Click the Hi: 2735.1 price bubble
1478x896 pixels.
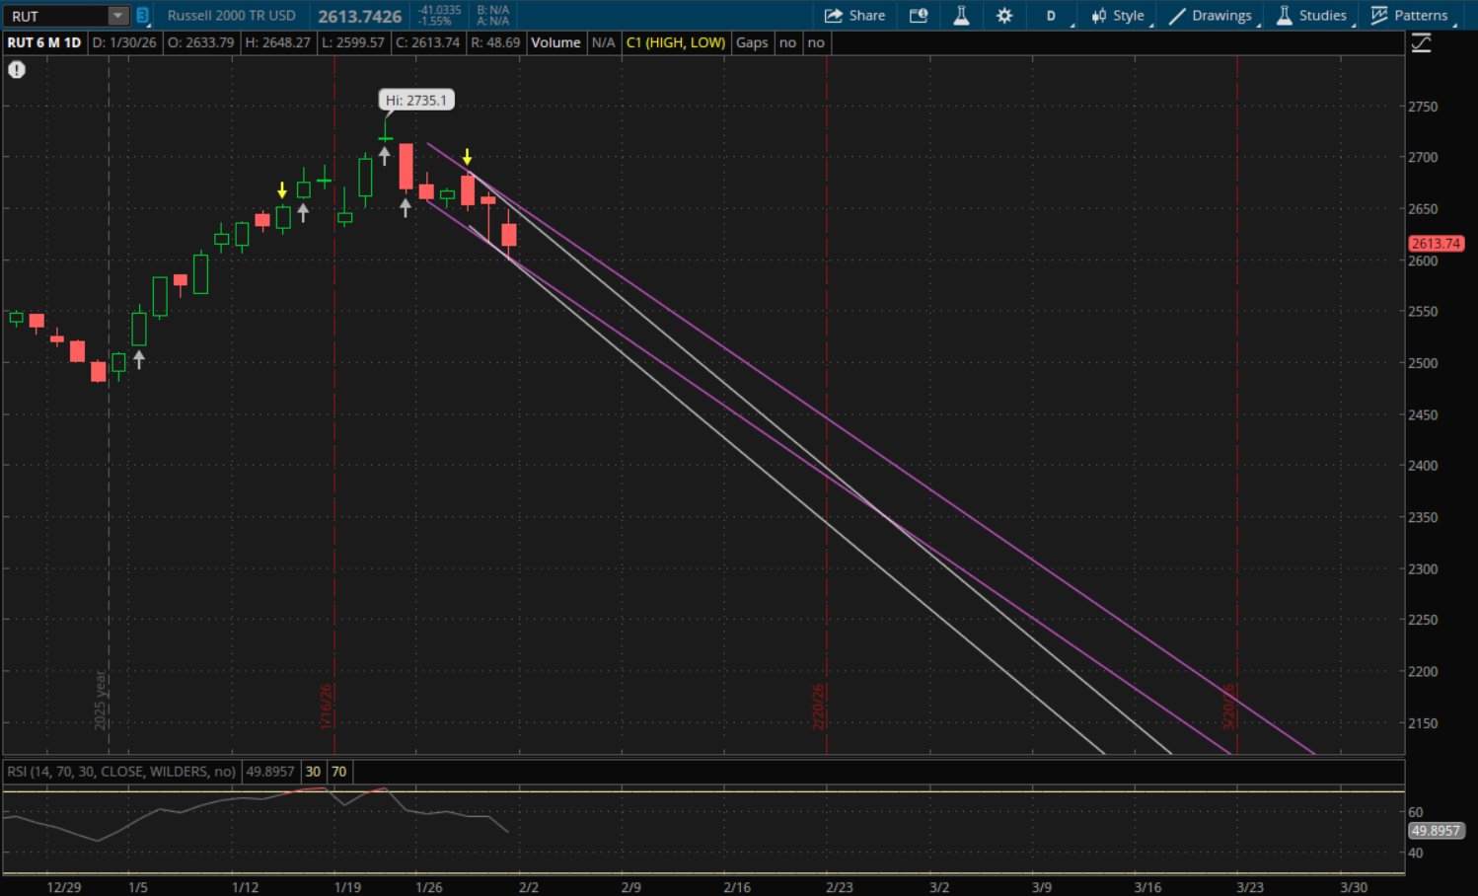pos(415,100)
